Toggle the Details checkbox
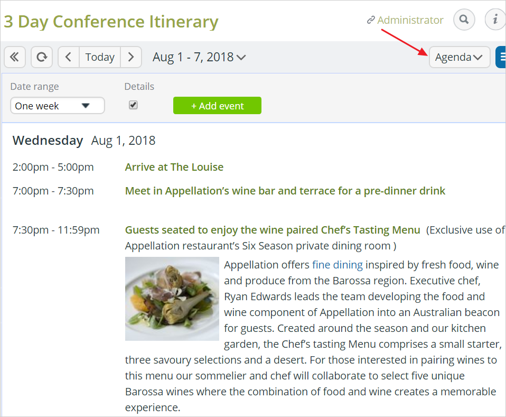Viewport: 506px width, 417px height. click(x=133, y=105)
